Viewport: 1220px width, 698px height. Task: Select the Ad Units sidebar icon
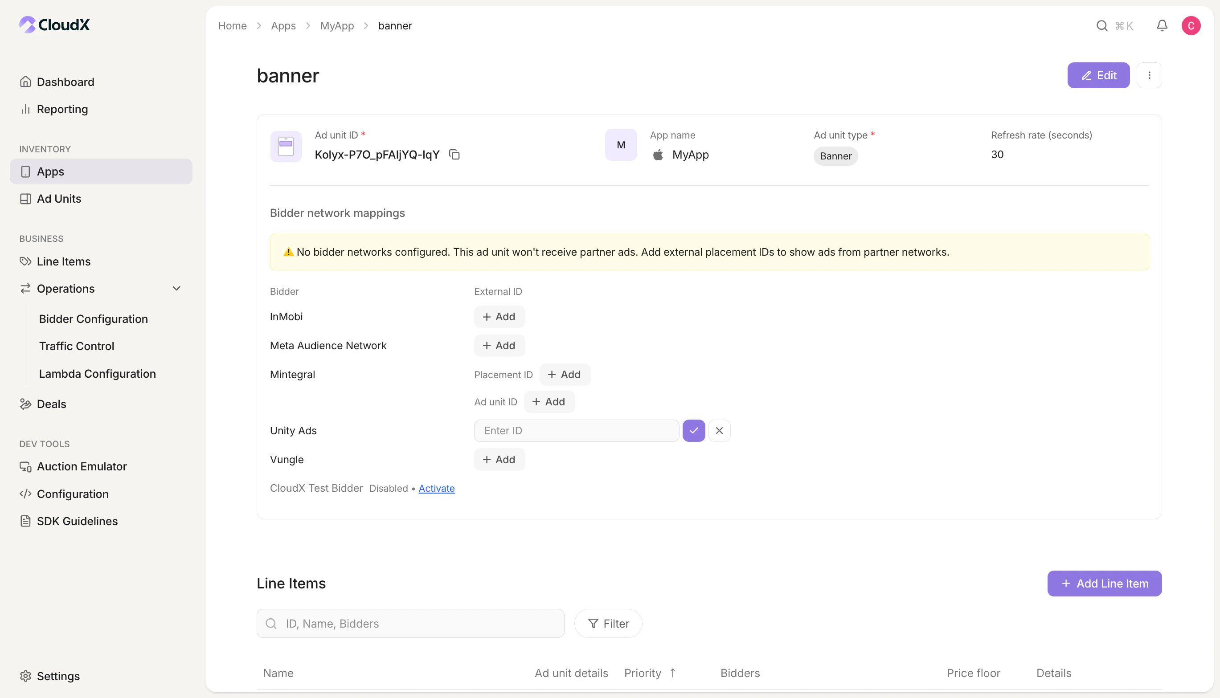(x=25, y=199)
